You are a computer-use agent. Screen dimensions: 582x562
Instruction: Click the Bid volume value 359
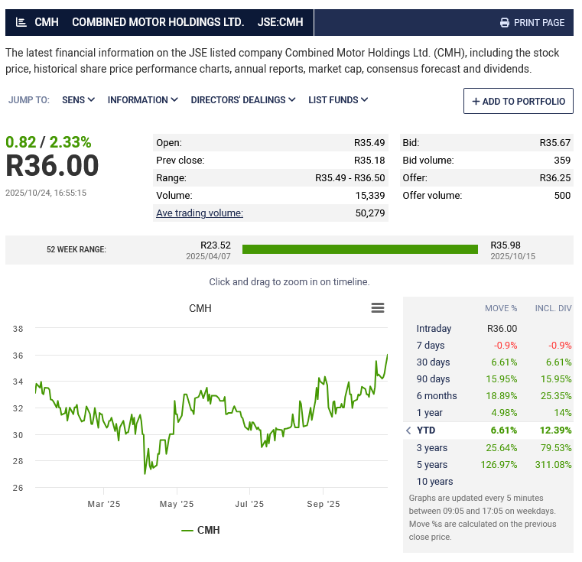[562, 161]
